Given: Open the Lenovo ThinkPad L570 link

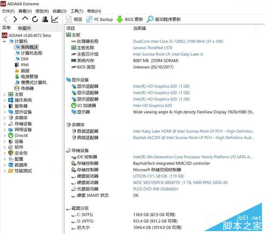Looking at the screenshot, I should (x=153, y=48).
